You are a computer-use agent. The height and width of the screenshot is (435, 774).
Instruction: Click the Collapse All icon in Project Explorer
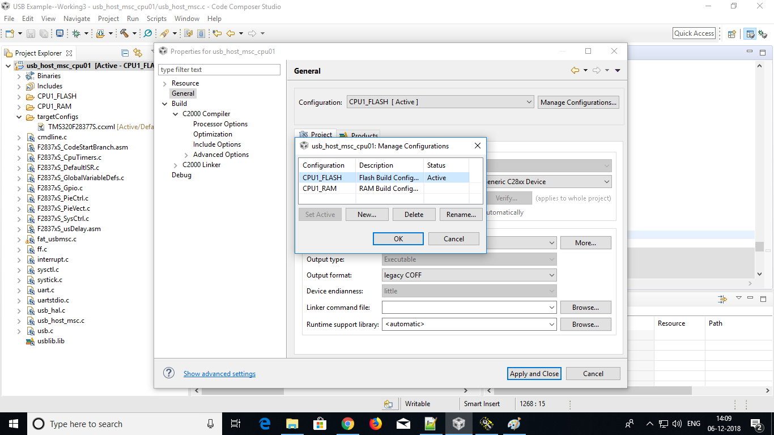[x=125, y=53]
